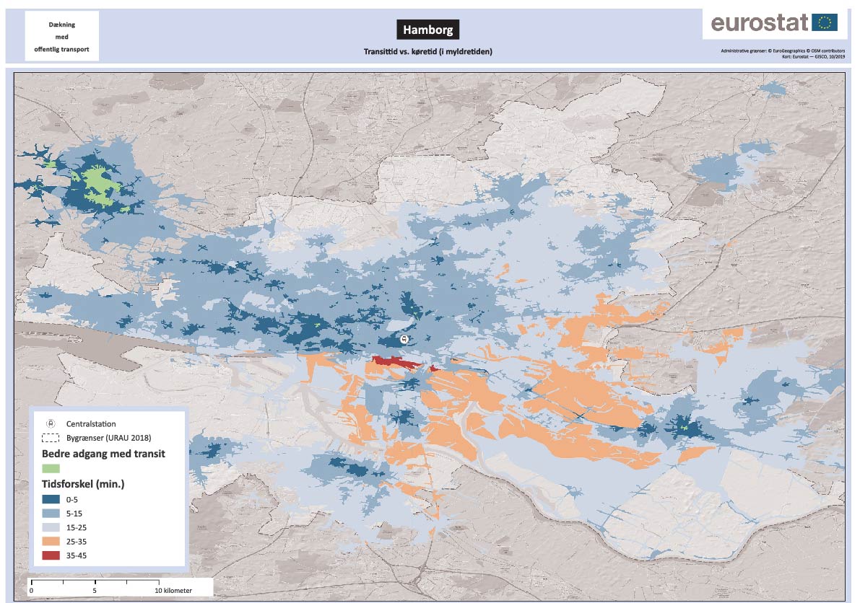Click the 'Tidsforskel (min.)' legend heading
The height and width of the screenshot is (603, 860).
tap(83, 484)
